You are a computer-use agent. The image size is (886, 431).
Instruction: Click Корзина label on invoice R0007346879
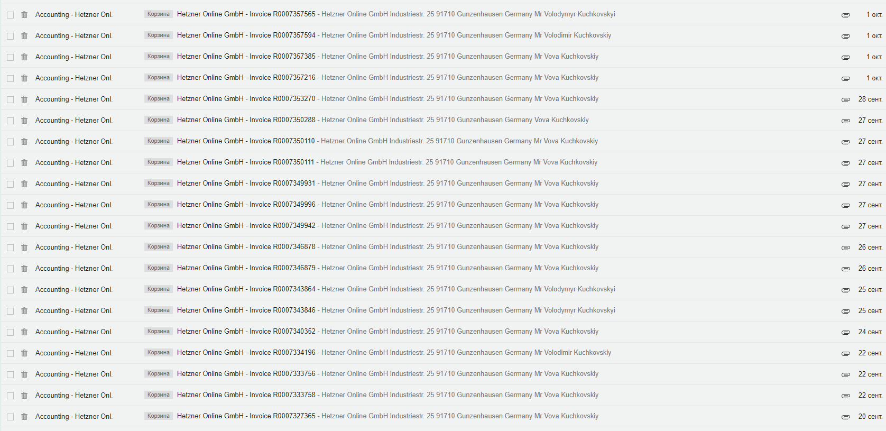[x=158, y=268]
